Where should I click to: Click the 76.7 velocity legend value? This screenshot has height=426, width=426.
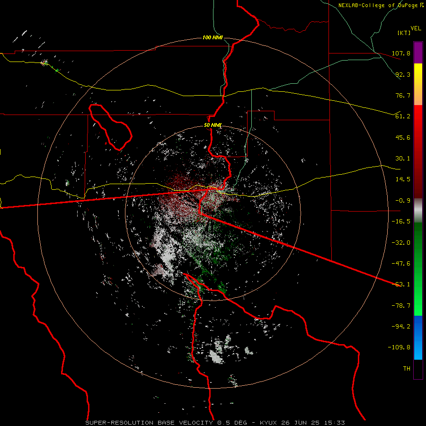(x=403, y=95)
